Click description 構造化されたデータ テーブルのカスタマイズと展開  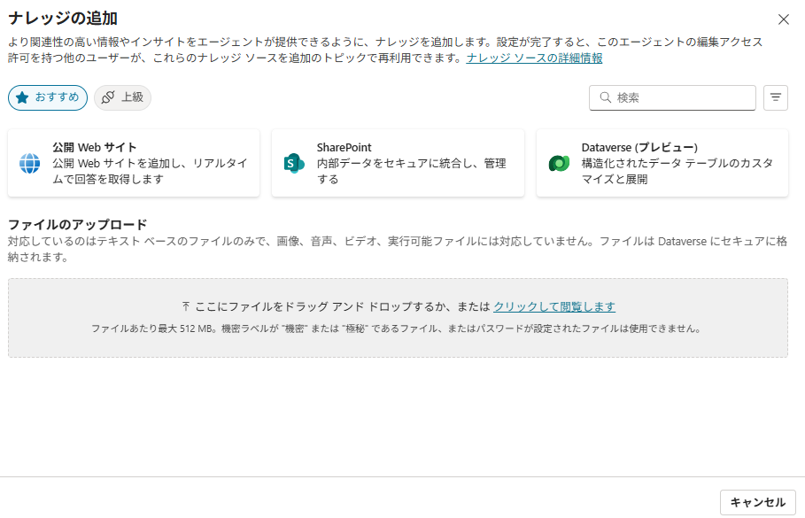(x=677, y=172)
